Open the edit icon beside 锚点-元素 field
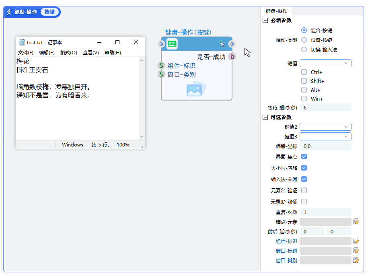 click(x=356, y=222)
